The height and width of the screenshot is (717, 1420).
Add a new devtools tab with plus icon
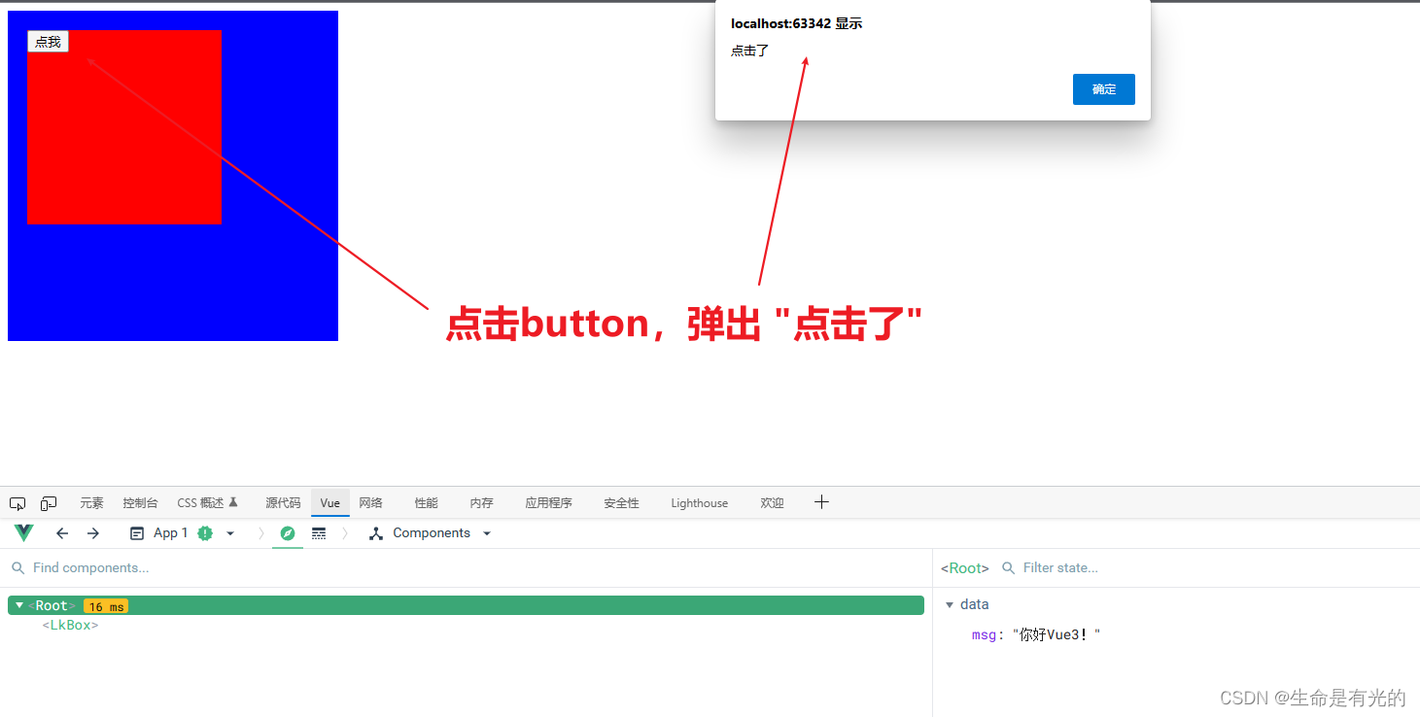tap(821, 502)
